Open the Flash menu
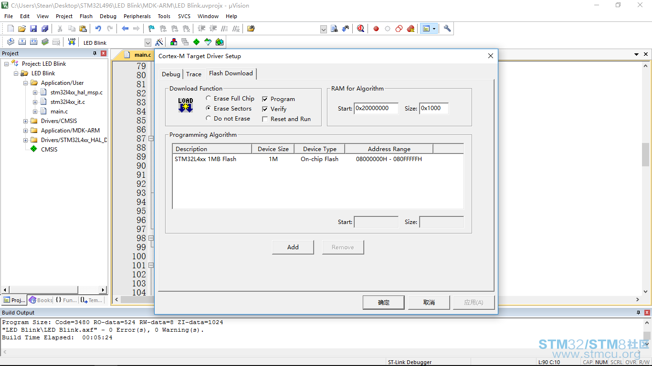The width and height of the screenshot is (652, 366). 86,16
